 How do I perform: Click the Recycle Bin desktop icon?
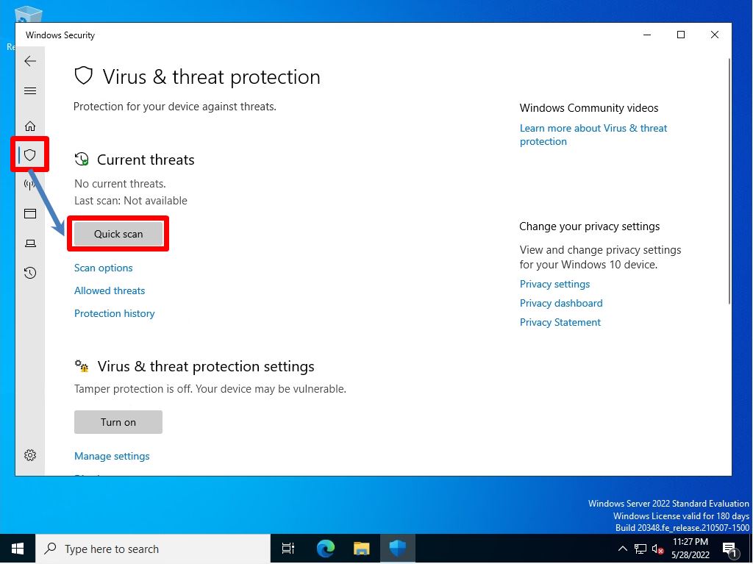point(28,15)
